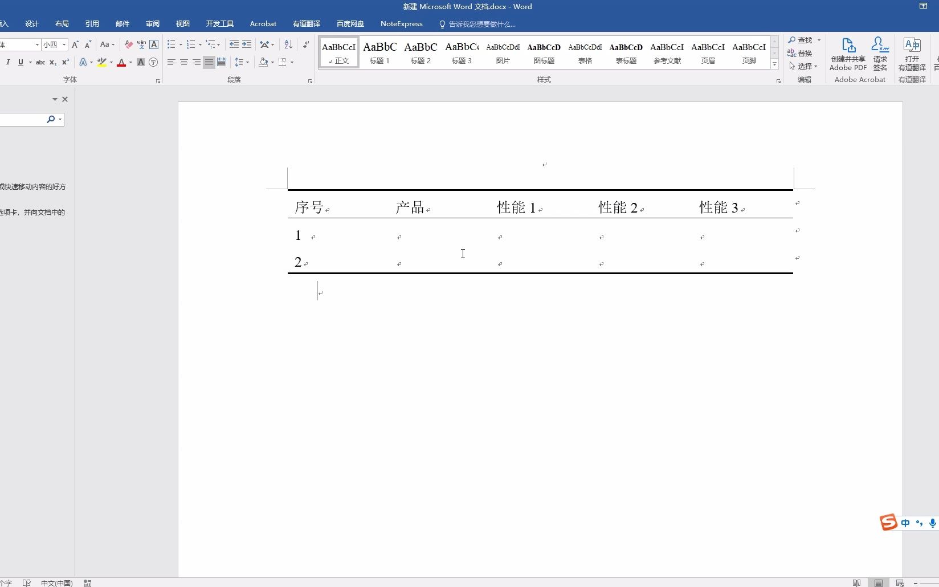
Task: Apply bullet list formatting
Action: coord(172,44)
